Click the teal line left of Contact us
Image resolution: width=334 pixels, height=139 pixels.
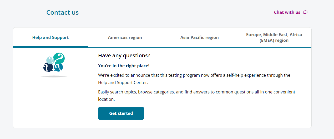click(29, 12)
